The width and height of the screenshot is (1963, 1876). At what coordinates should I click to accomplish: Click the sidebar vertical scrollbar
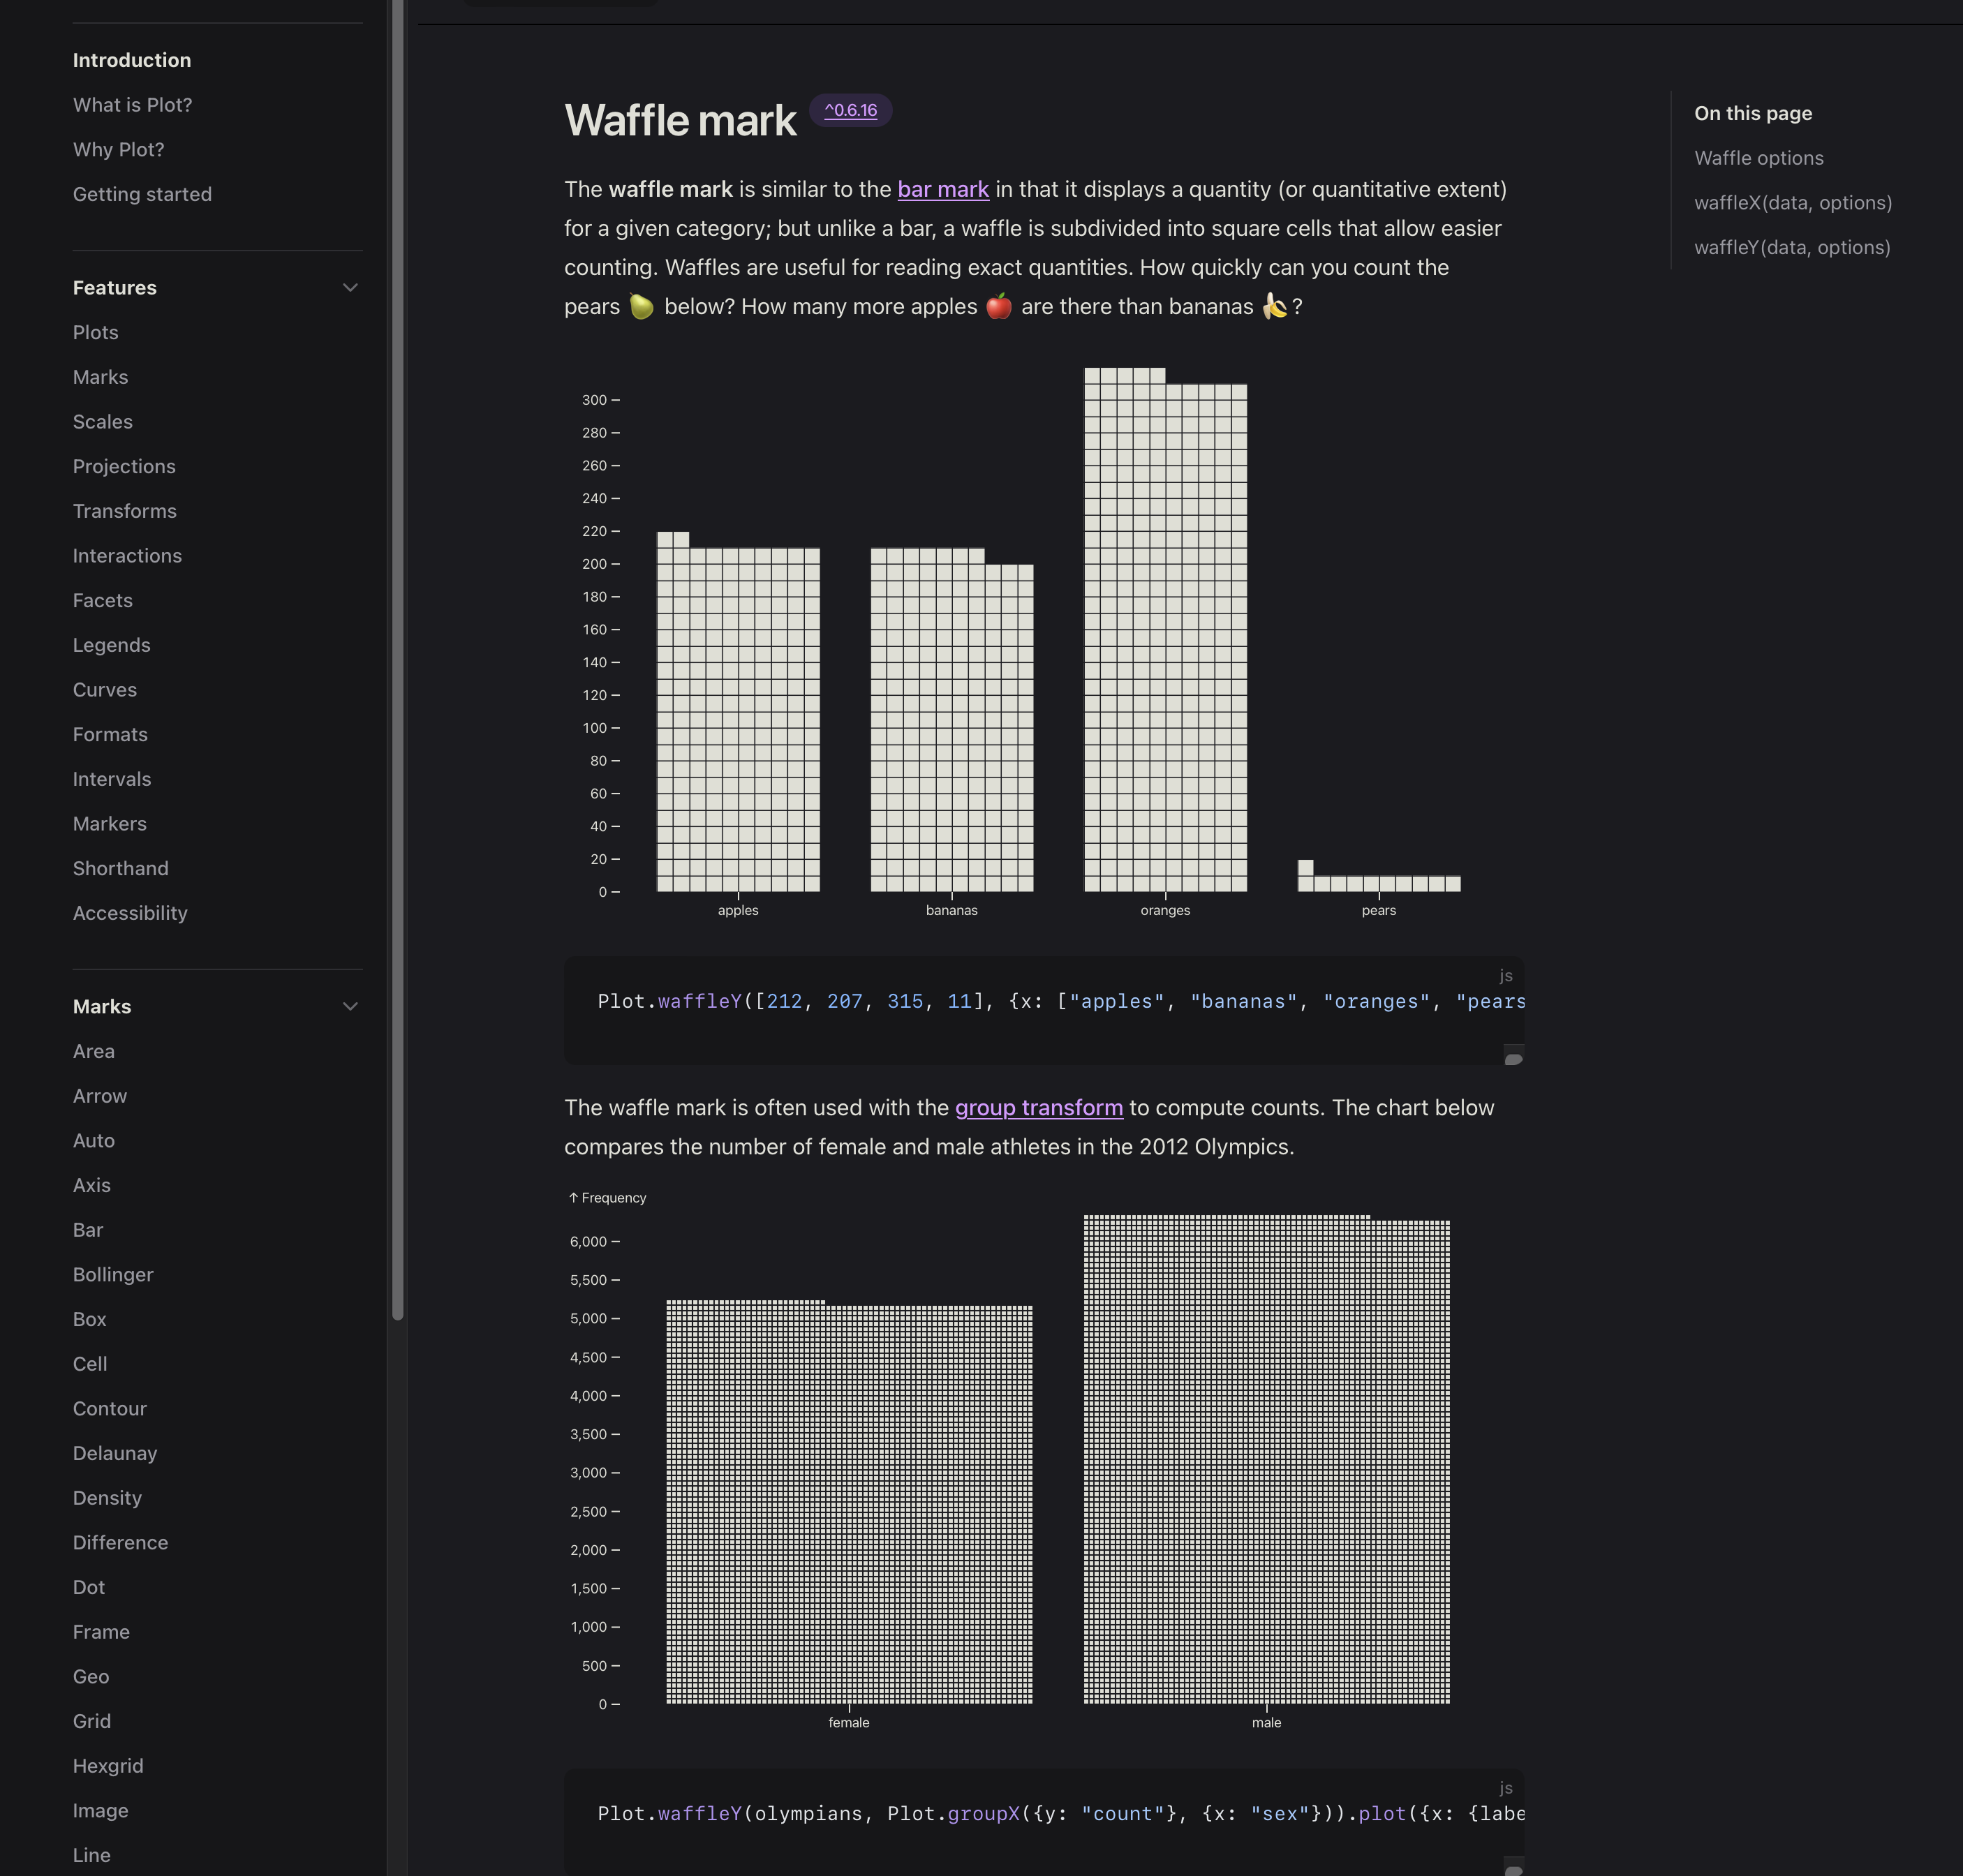point(397,660)
